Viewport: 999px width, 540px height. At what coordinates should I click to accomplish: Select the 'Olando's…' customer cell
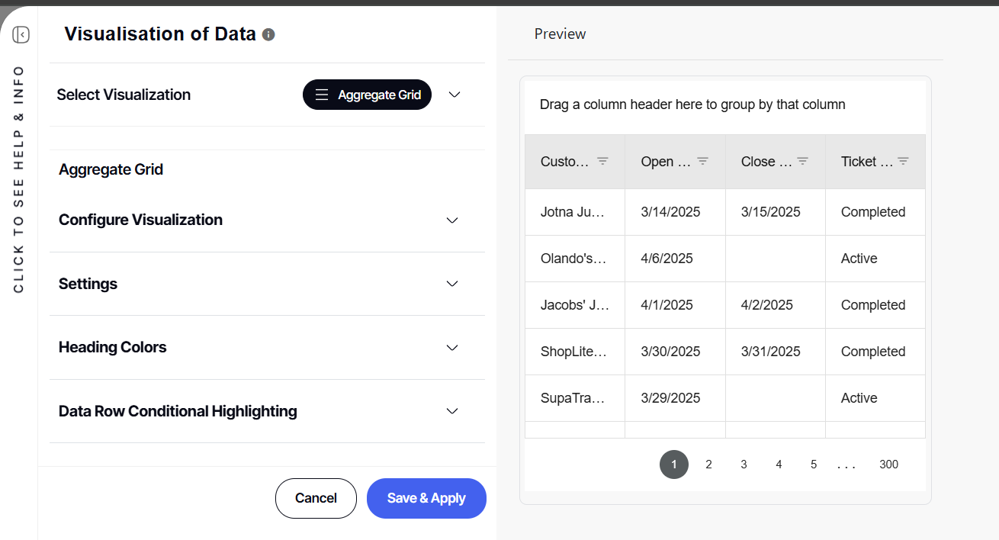pos(575,259)
